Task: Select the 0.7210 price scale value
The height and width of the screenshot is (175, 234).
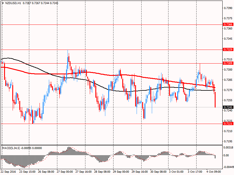Action: [228, 131]
